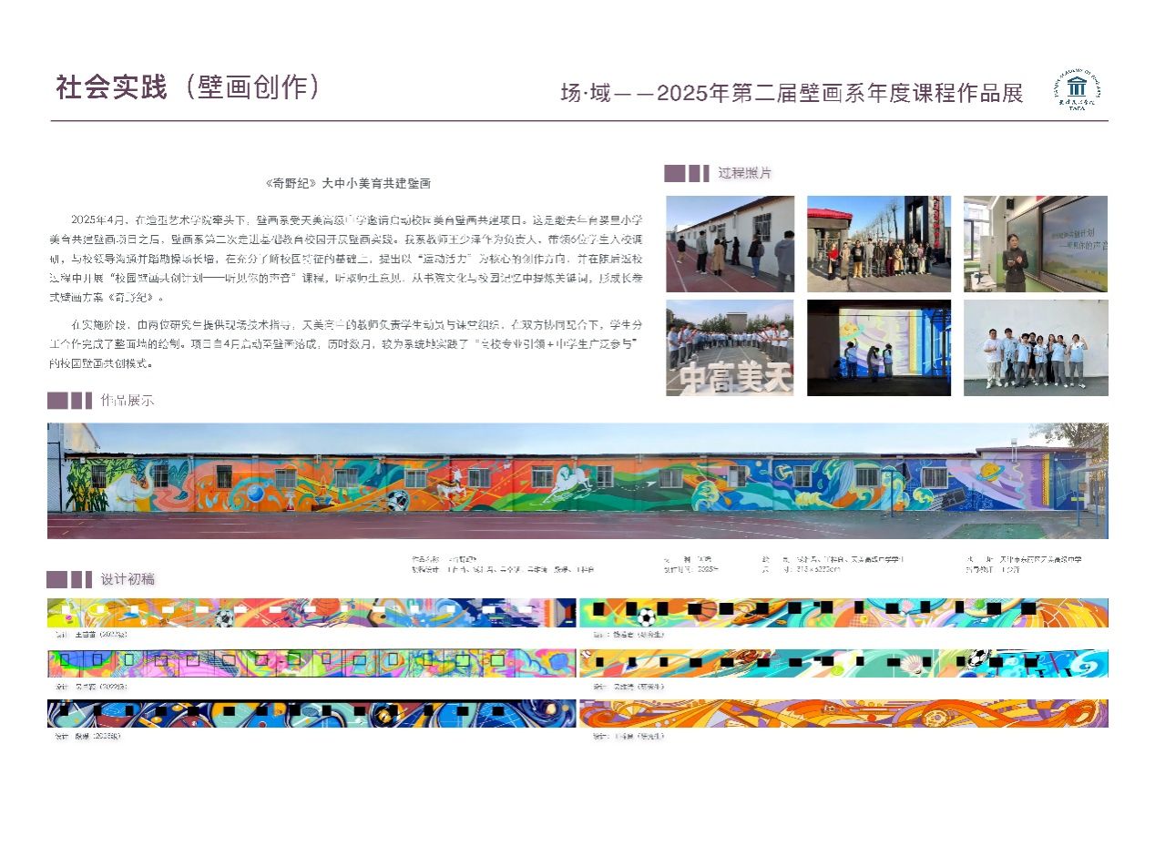Click the ringed planet in the main mural
Image resolution: width=1155 pixels, height=846 pixels.
tap(991, 474)
